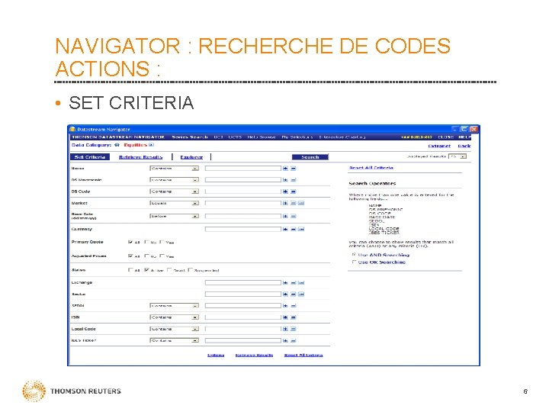Click the minus icon in Sector row
549x412 pixels.
tap(294, 295)
